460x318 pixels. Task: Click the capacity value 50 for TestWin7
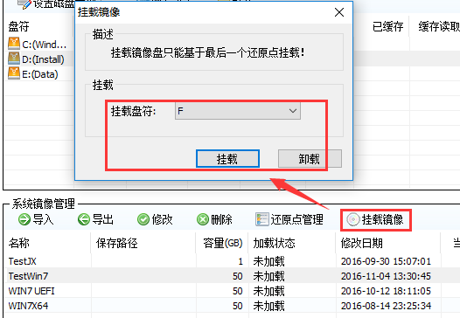click(x=238, y=276)
